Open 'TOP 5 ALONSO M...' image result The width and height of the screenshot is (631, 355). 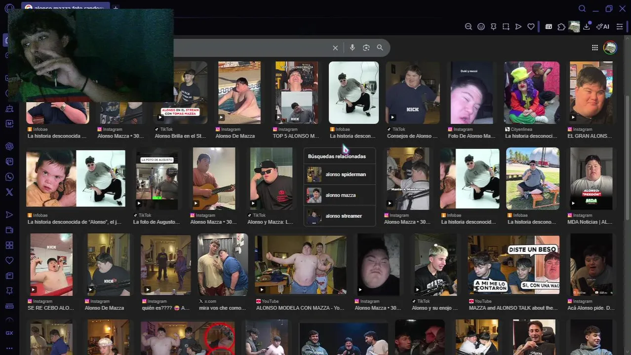tap(296, 92)
